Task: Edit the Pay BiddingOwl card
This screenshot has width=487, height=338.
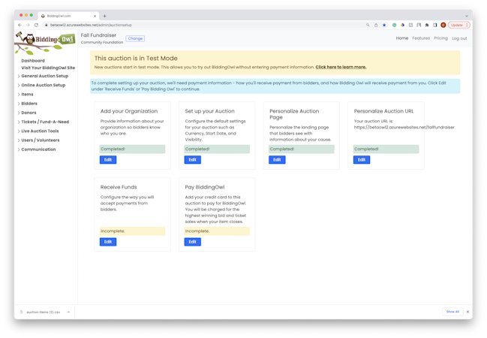Action: coord(192,242)
